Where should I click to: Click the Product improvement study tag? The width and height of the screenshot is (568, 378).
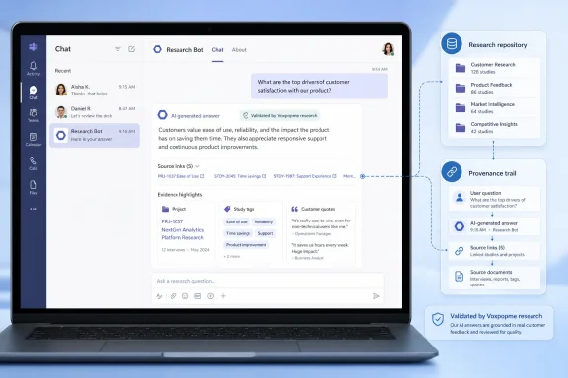pos(246,245)
